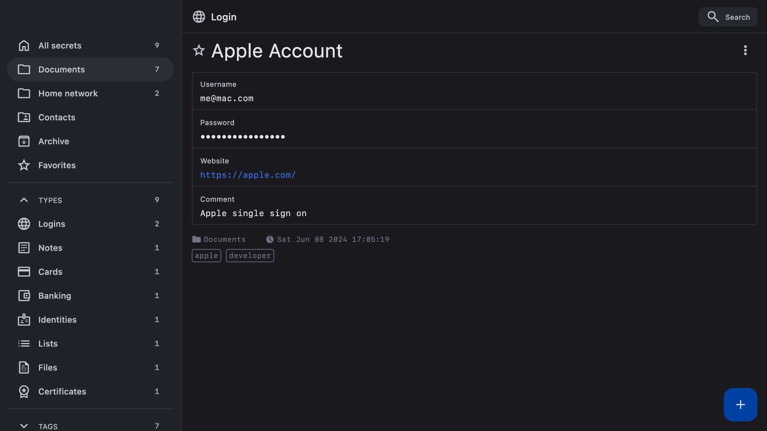Screen dimensions: 767x431
Task: Click the Contacts folder icon
Action: click(24, 117)
